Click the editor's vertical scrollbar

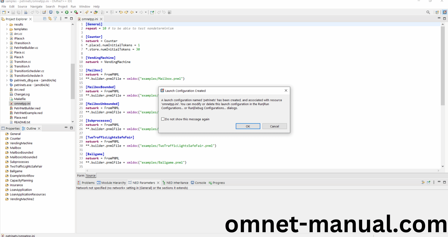pos(443,66)
